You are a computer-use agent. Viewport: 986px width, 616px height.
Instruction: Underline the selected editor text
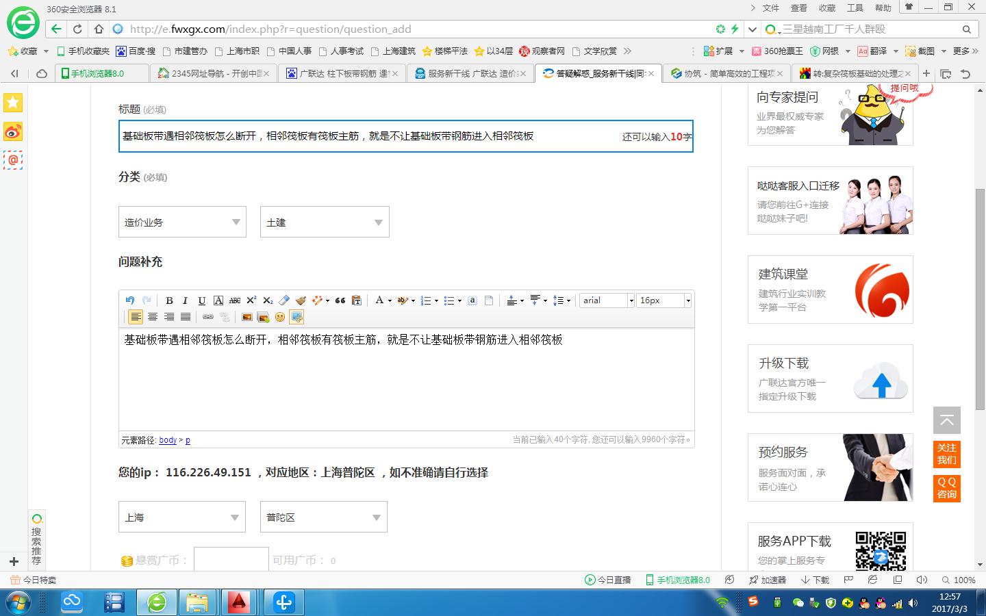[201, 300]
